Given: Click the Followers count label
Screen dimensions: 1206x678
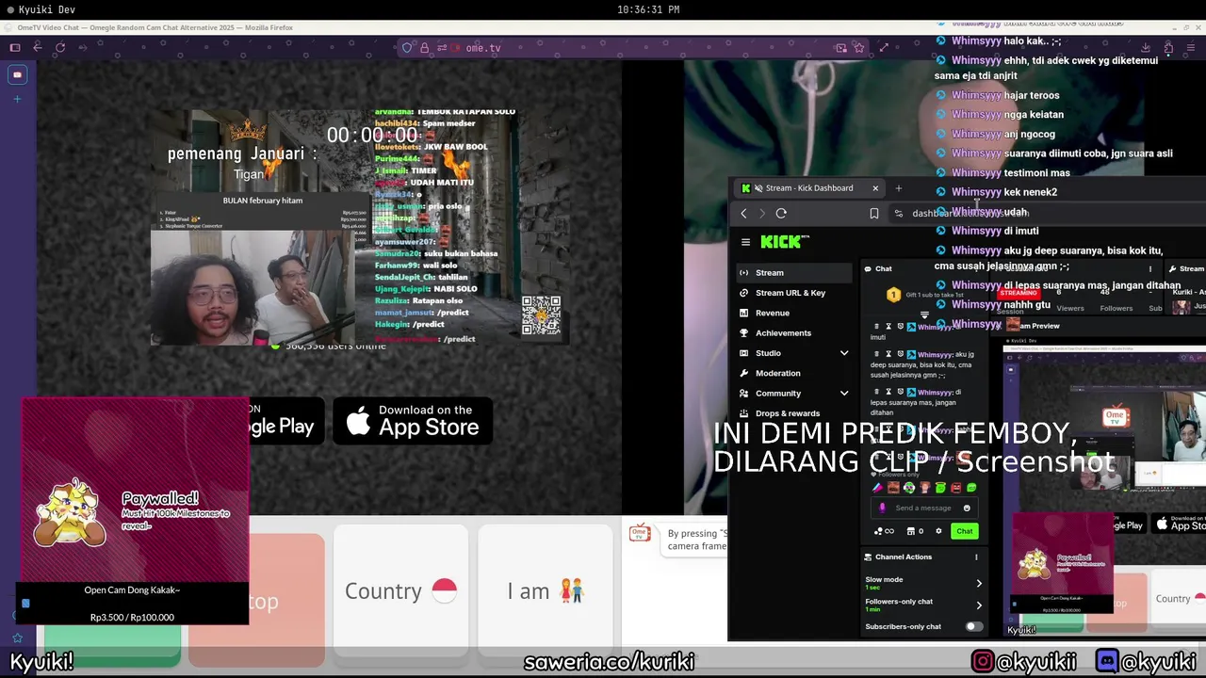Looking at the screenshot, I should pyautogui.click(x=1116, y=309).
